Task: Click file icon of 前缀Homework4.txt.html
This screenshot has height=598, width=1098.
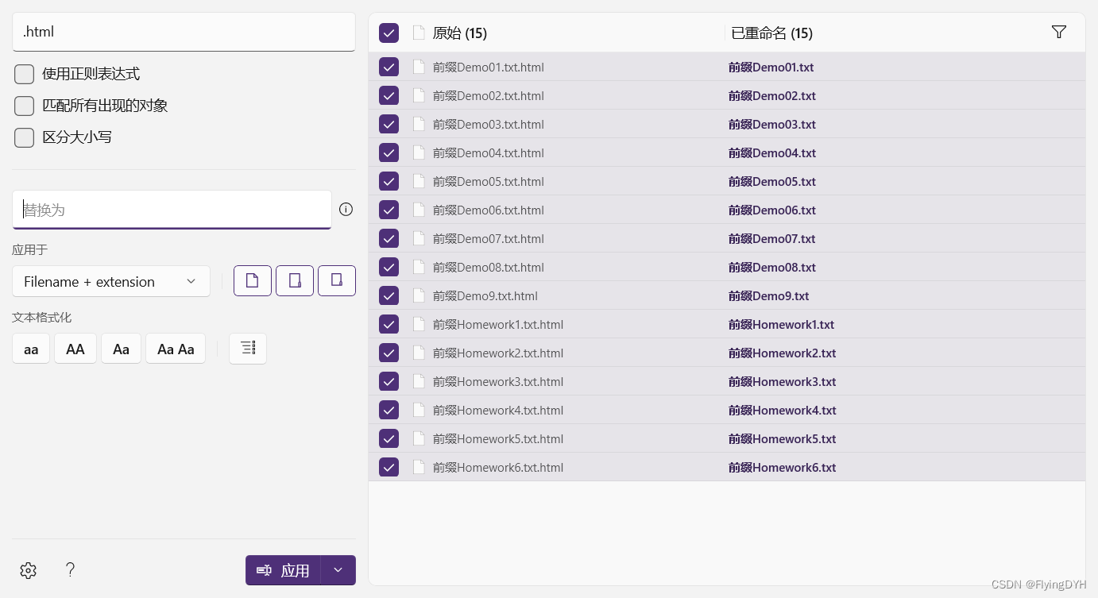Action: click(419, 411)
